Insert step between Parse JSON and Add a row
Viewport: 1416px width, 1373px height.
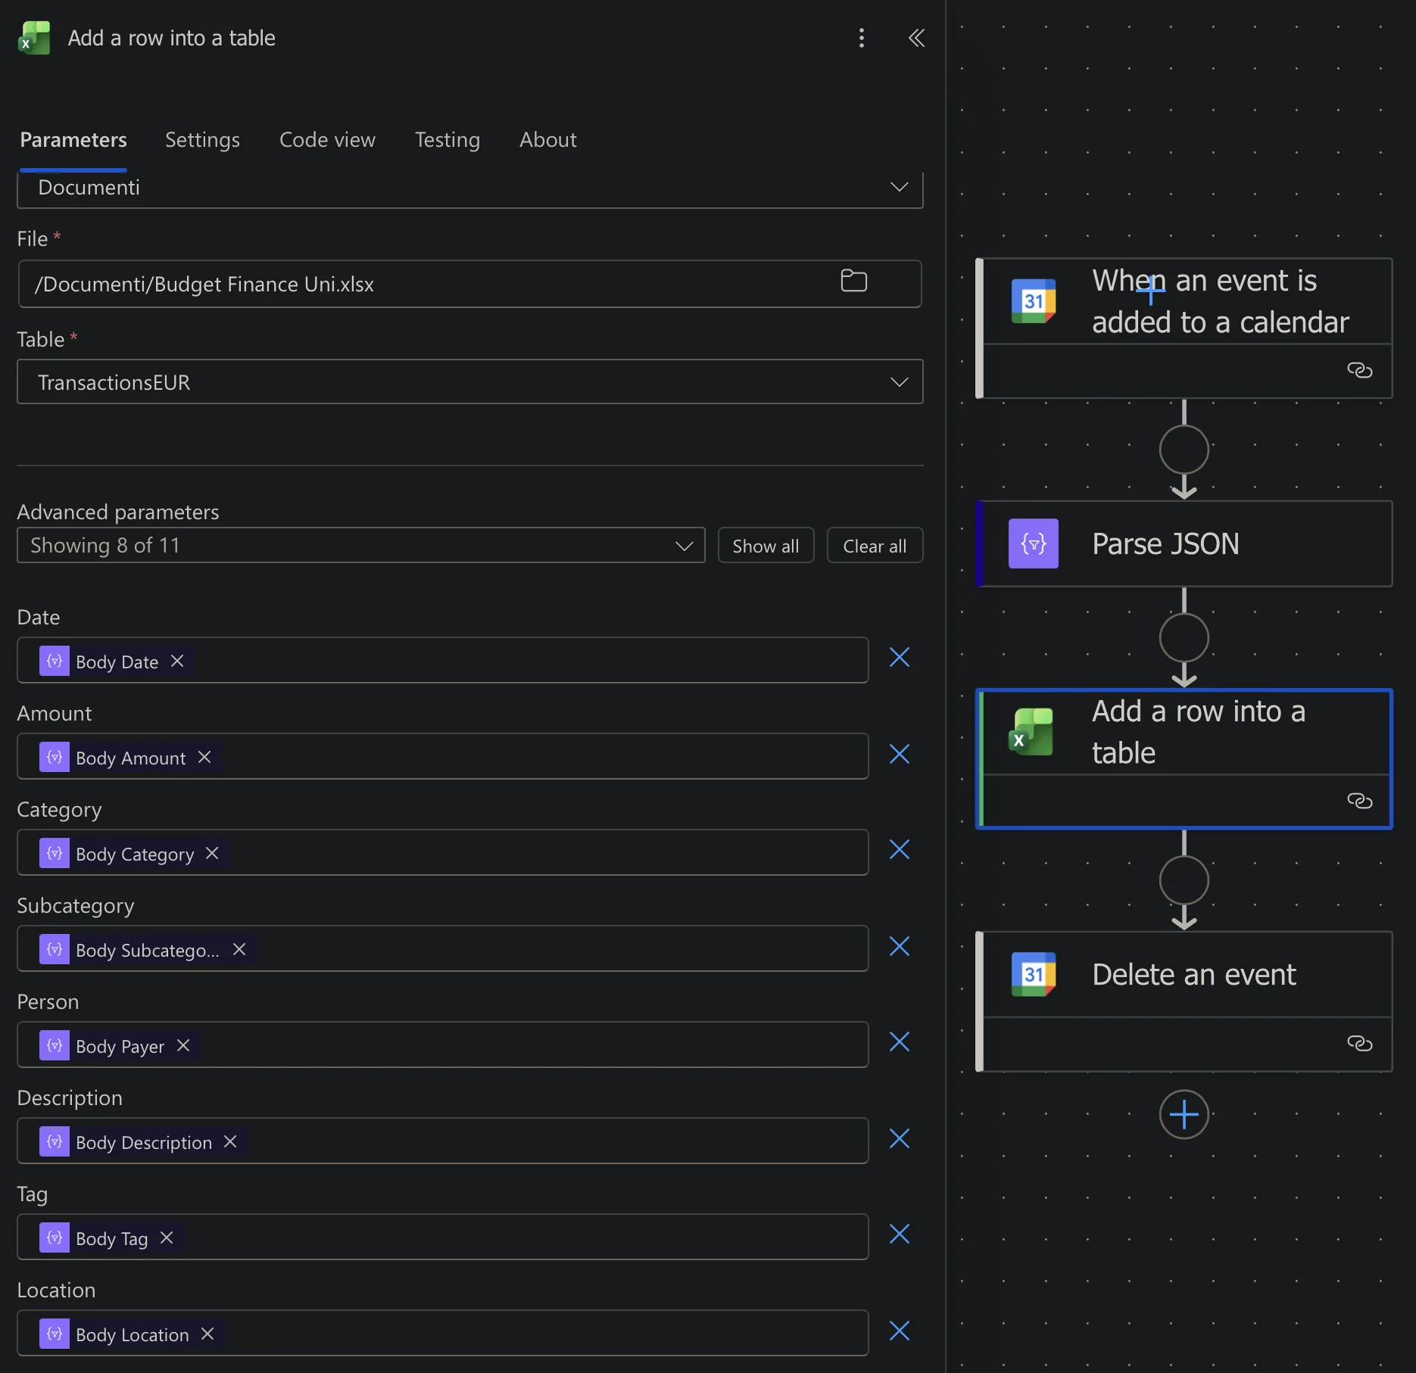click(1184, 638)
